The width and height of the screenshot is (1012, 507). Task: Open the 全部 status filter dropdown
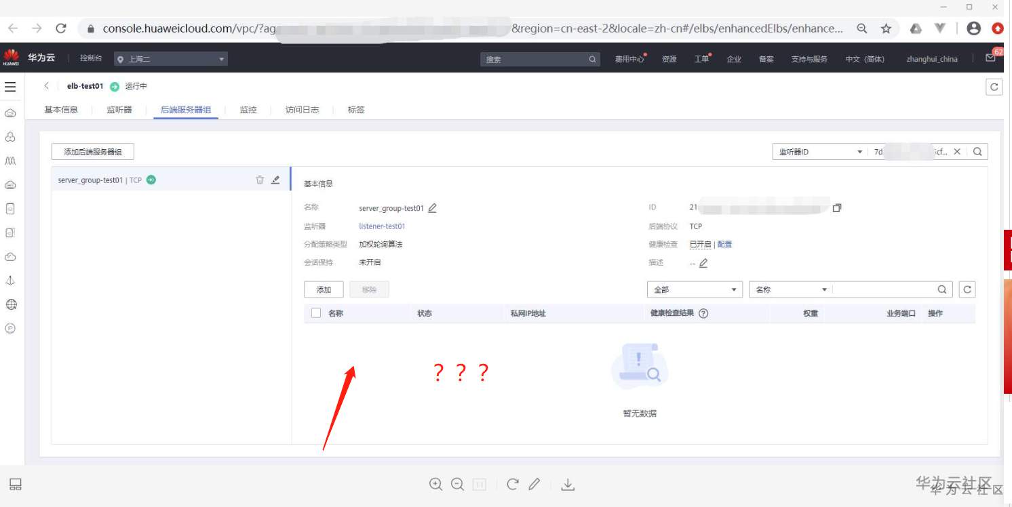tap(695, 289)
